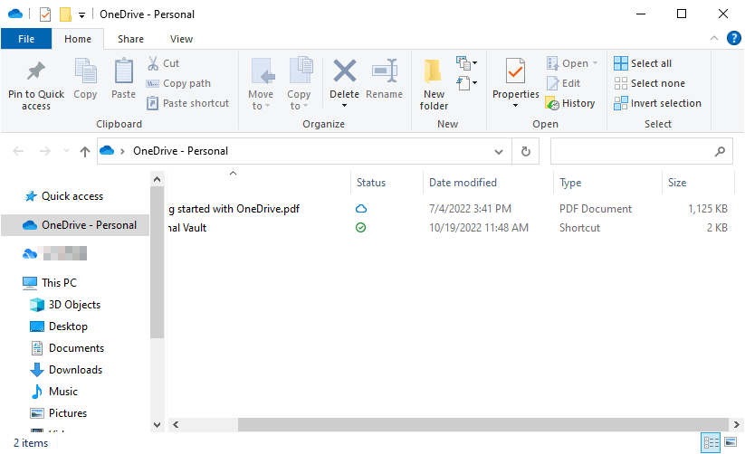Switch to the Share ribbon tab
The height and width of the screenshot is (454, 745).
pyautogui.click(x=130, y=39)
